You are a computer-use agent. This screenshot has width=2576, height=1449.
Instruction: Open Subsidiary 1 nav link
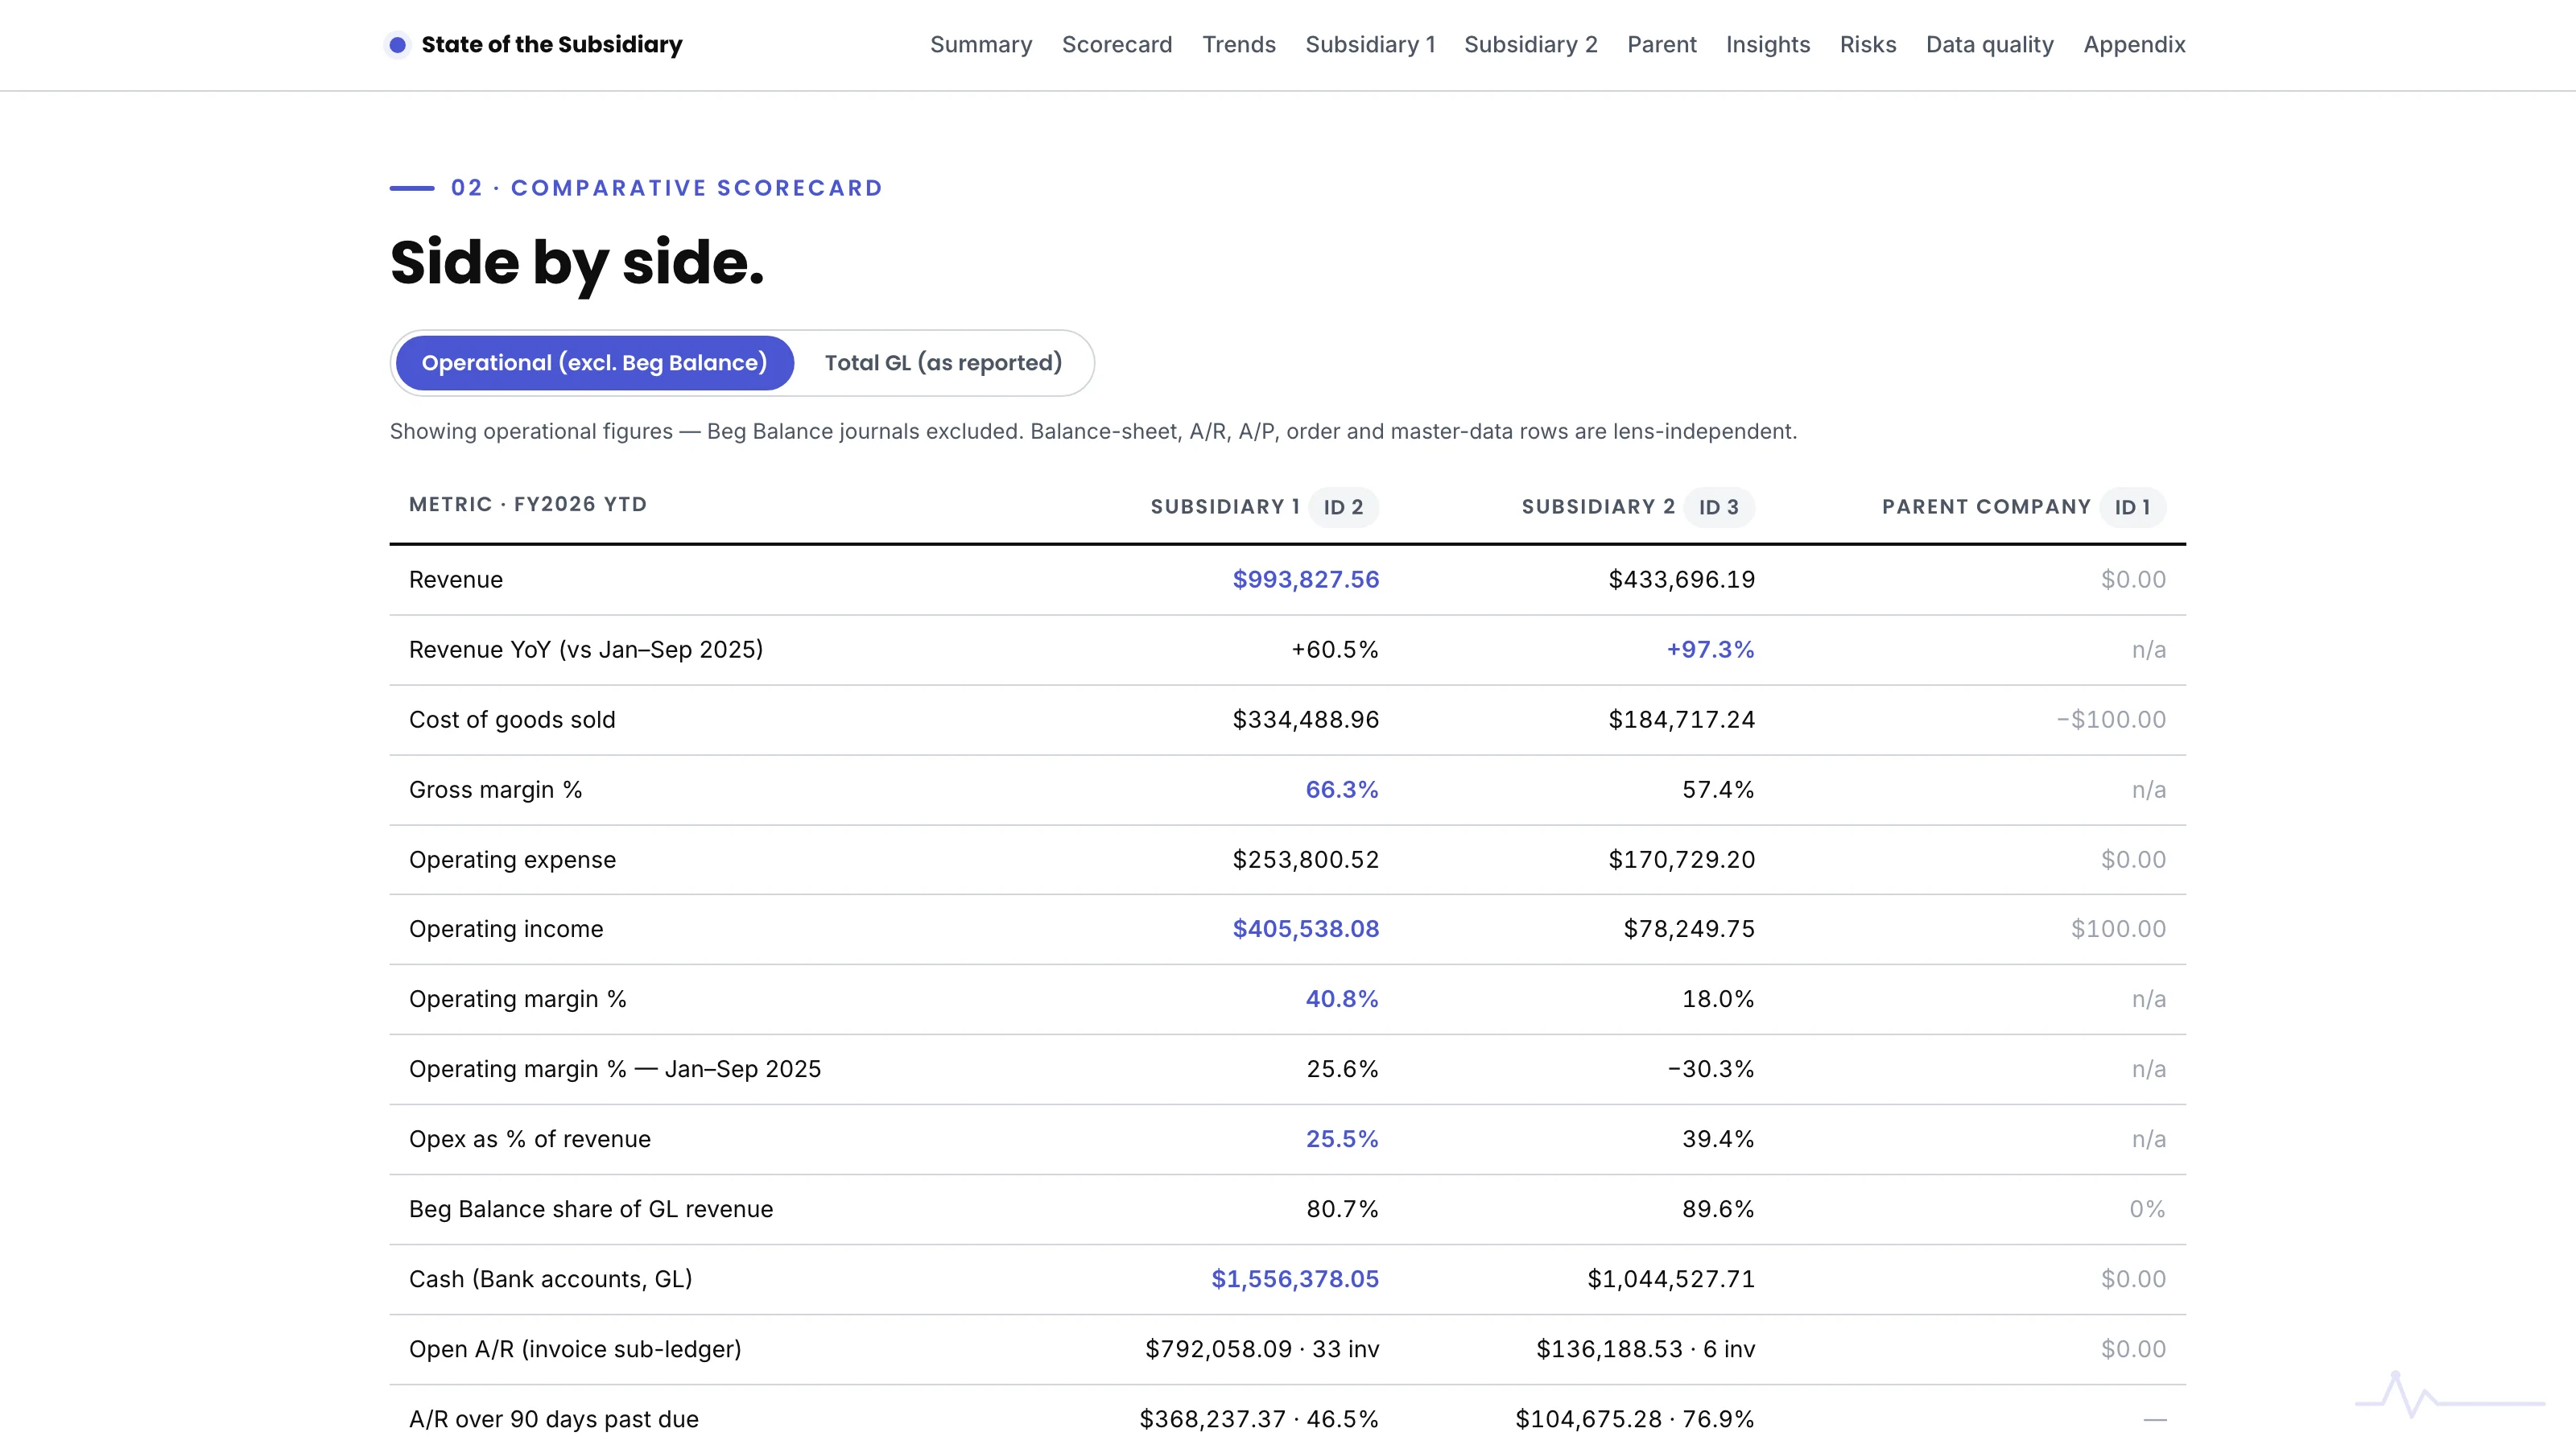point(1370,45)
